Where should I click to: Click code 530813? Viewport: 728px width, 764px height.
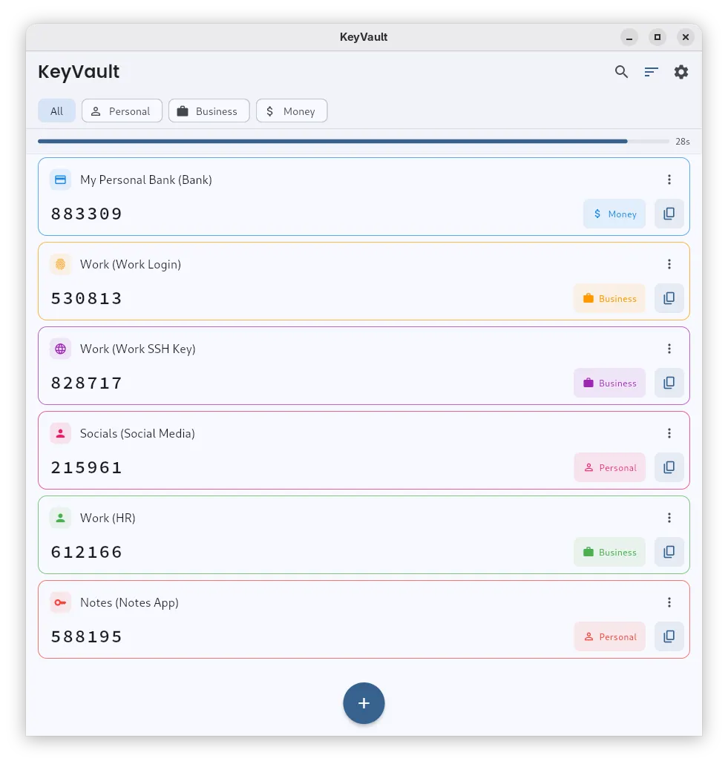tap(86, 298)
